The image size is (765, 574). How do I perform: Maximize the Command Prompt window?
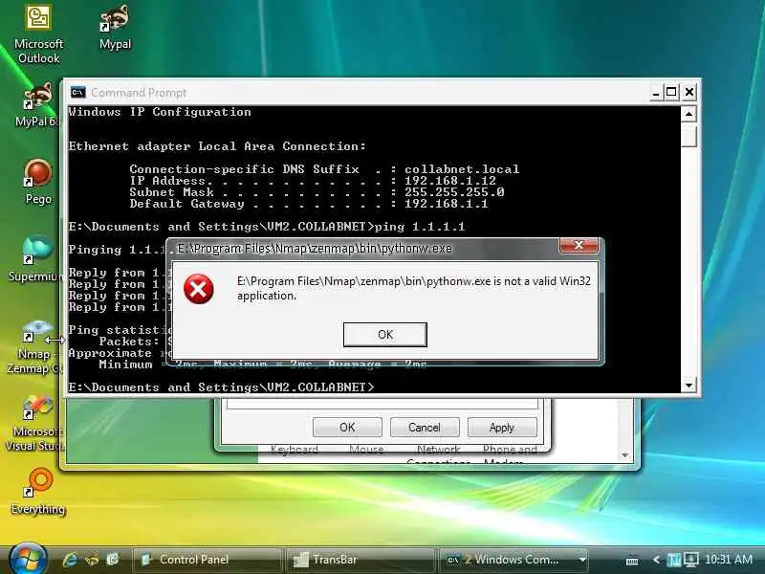pos(672,92)
